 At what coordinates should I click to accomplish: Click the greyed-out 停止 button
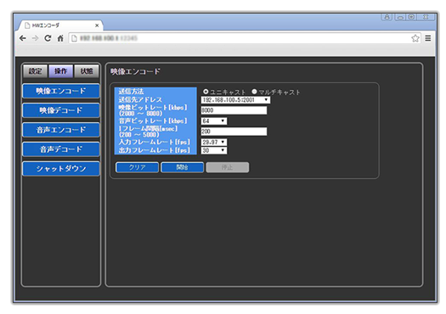(228, 167)
